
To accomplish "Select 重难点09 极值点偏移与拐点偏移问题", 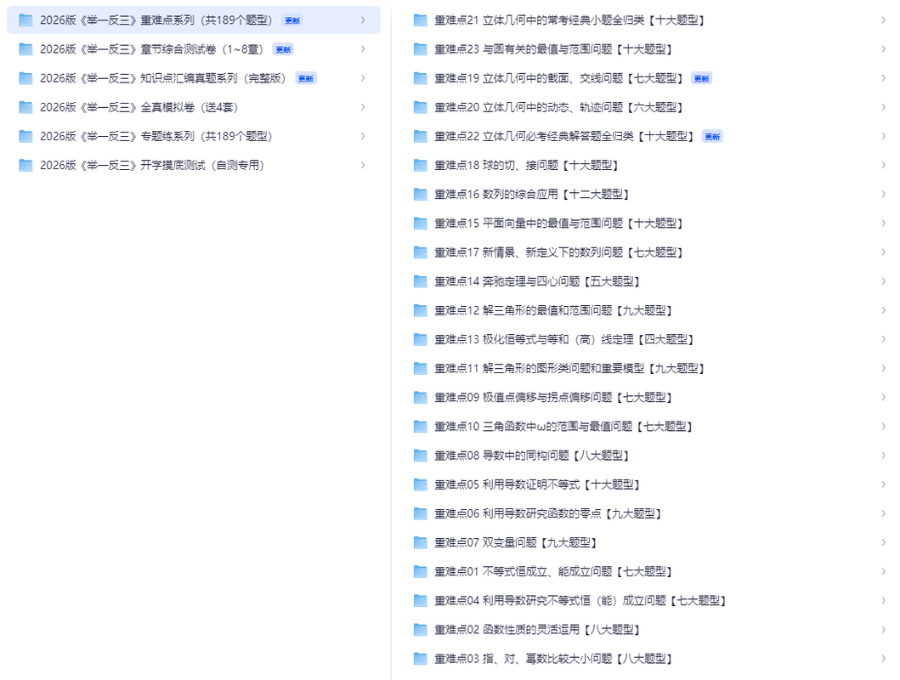I will (x=523, y=397).
